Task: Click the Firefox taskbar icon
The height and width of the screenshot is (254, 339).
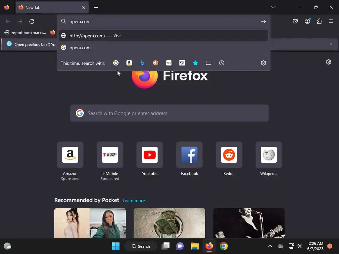Action: (x=209, y=246)
